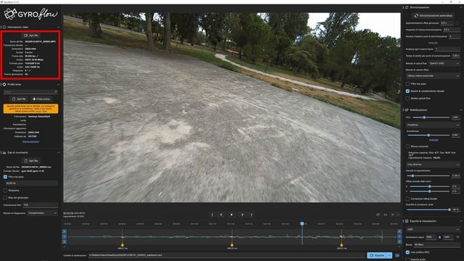Click Crea nuovo lens profile button
Screen dimensions: 464x261
pyautogui.click(x=41, y=99)
